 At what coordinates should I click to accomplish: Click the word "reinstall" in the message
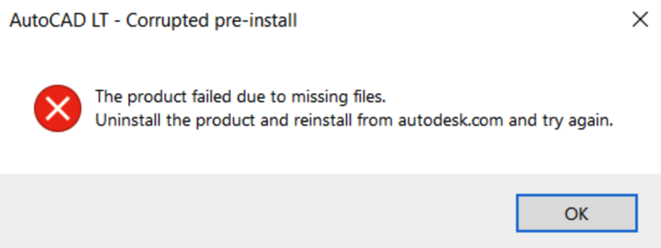click(x=322, y=121)
